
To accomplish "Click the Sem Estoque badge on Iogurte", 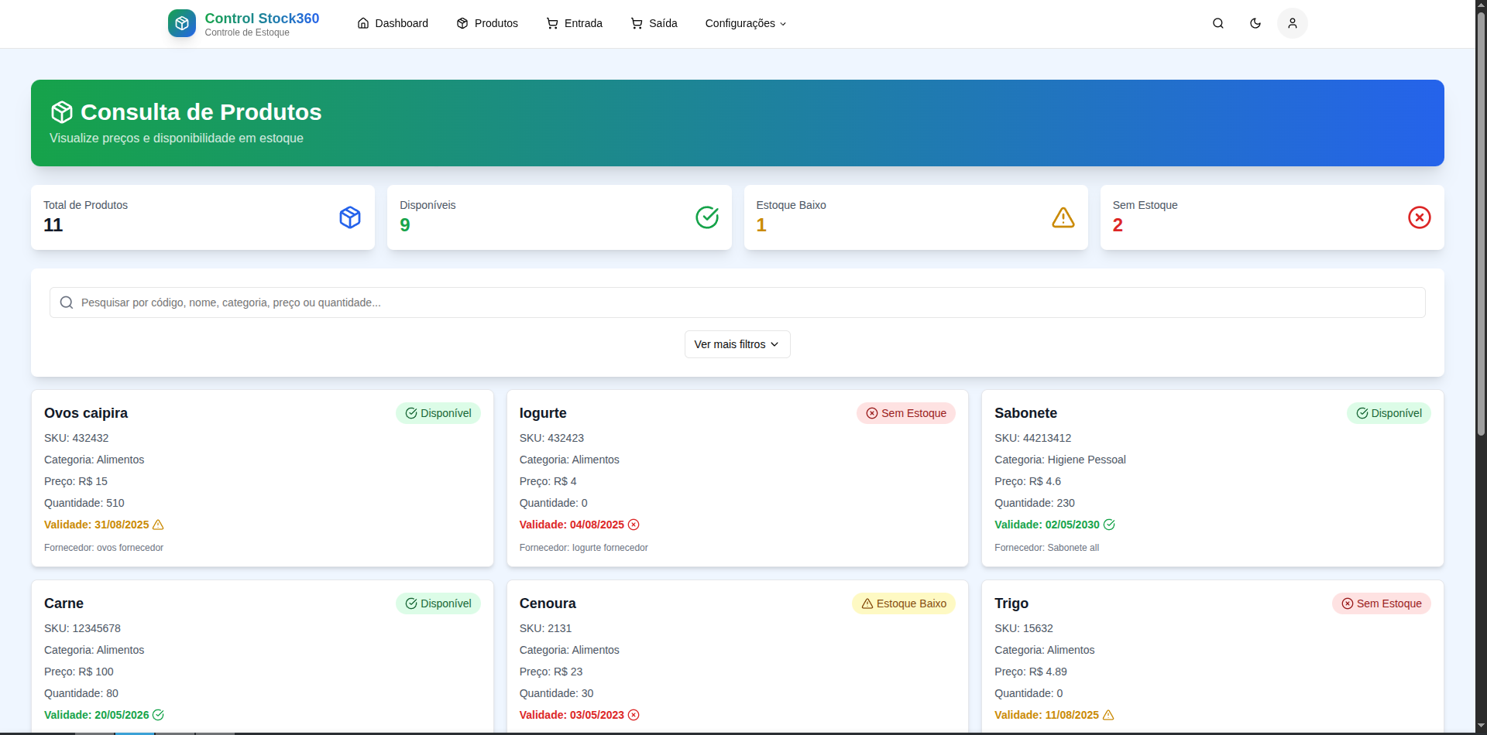I will [x=905, y=413].
